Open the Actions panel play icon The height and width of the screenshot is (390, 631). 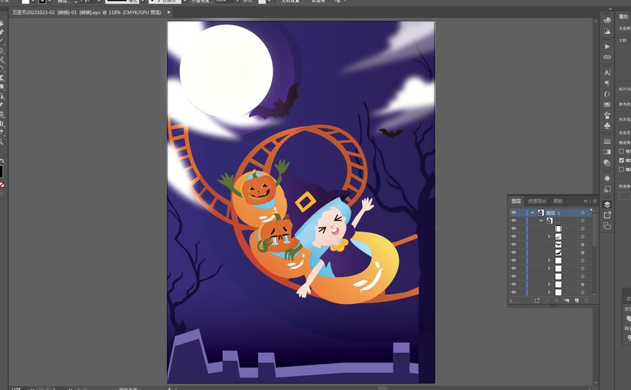click(x=607, y=47)
